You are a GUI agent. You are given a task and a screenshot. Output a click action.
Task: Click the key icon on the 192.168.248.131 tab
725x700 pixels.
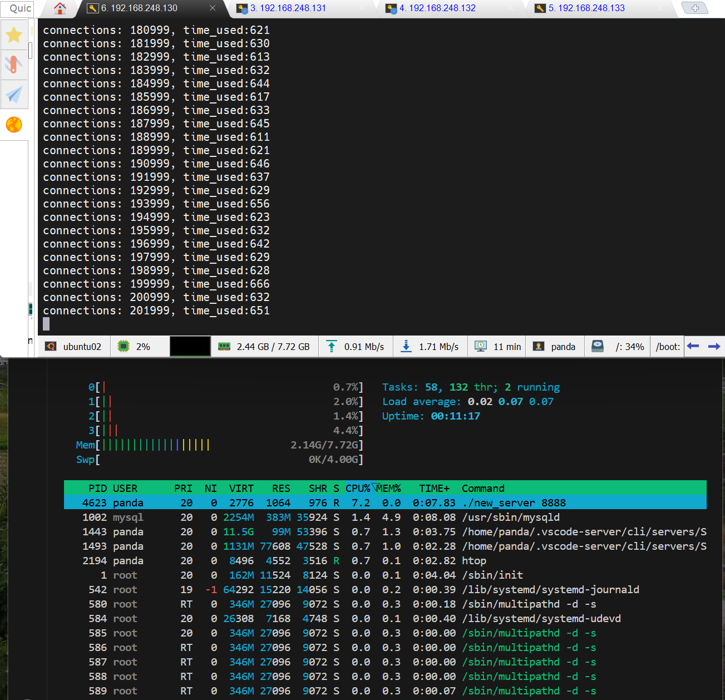pos(242,8)
